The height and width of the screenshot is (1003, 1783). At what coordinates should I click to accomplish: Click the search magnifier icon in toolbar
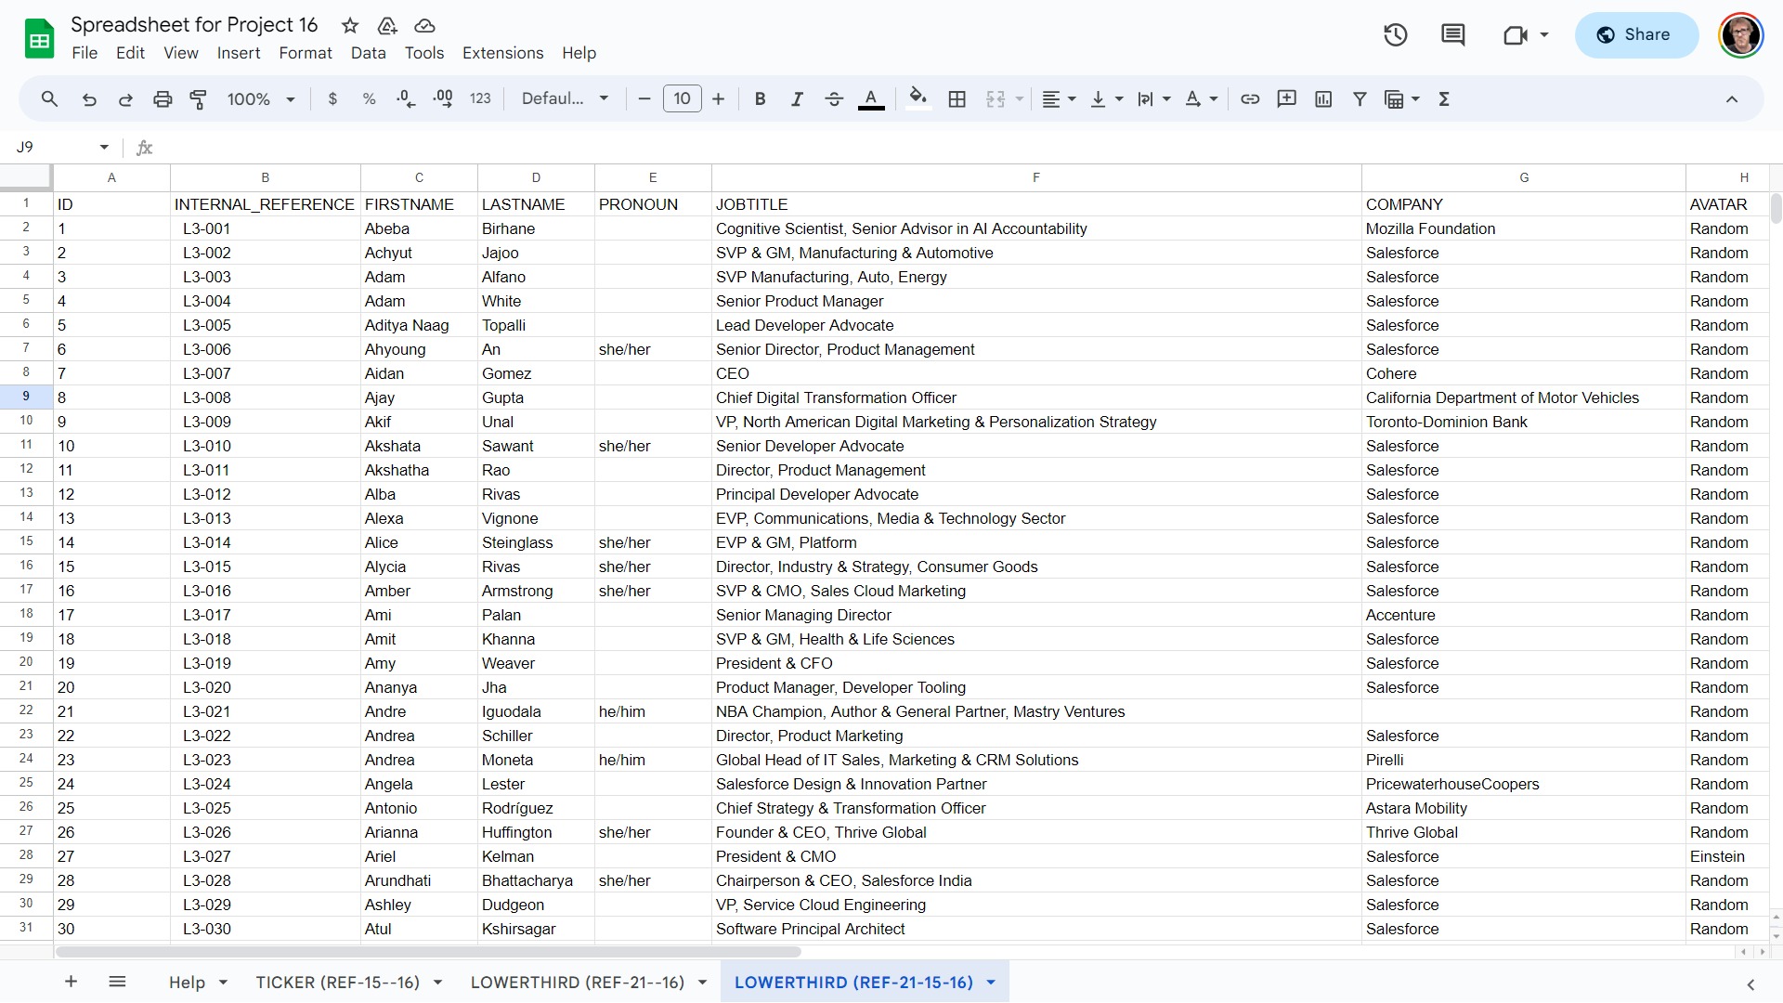pyautogui.click(x=49, y=99)
